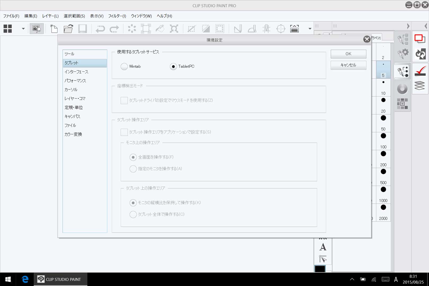Expand the command bar overflow arrow
This screenshot has height=286, width=429.
[310, 29]
